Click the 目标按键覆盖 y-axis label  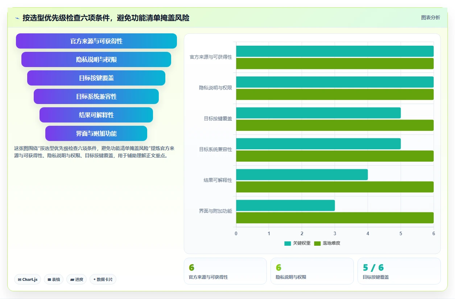(218, 119)
